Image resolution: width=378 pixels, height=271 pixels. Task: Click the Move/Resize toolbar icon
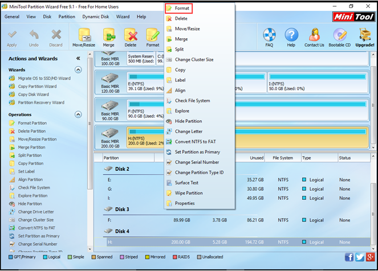(84, 38)
